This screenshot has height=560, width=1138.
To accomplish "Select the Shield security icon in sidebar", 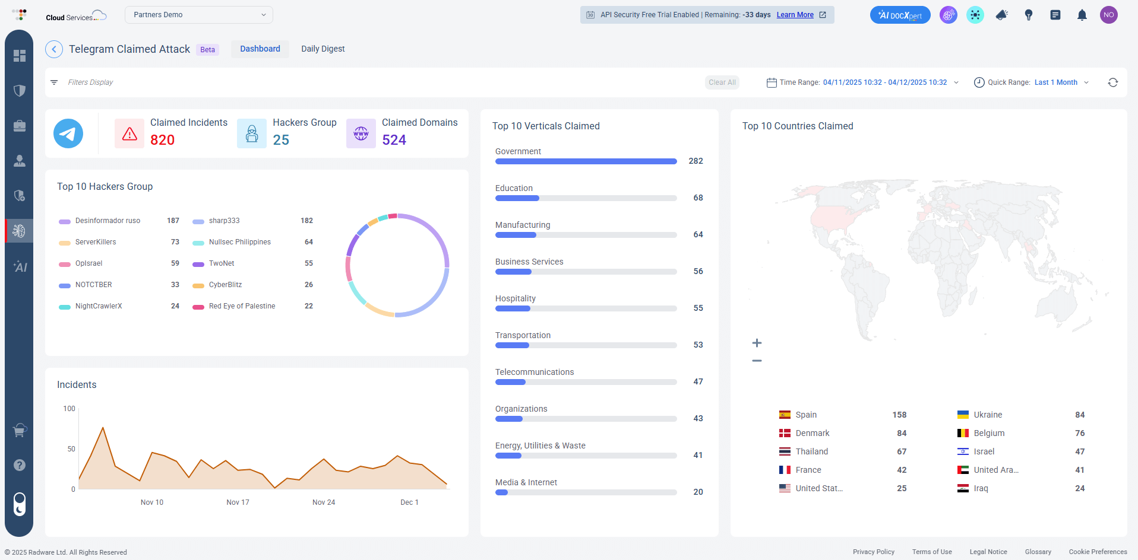I will tap(20, 91).
